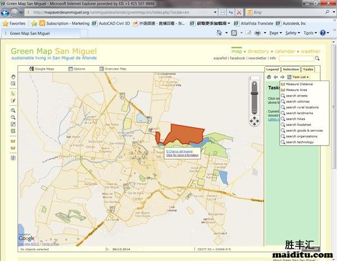
Task: Choose 'search streets' from the task list
Action: pyautogui.click(x=297, y=96)
